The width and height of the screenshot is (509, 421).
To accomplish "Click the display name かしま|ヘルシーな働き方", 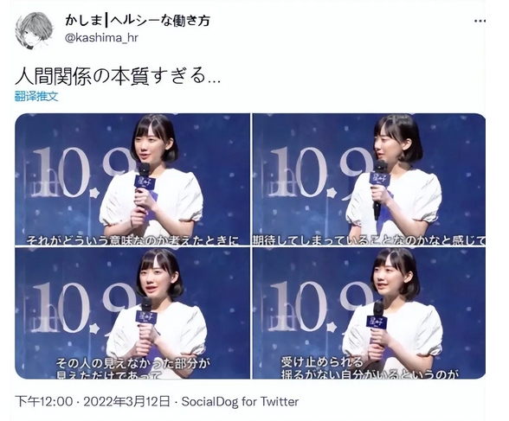I will (138, 21).
